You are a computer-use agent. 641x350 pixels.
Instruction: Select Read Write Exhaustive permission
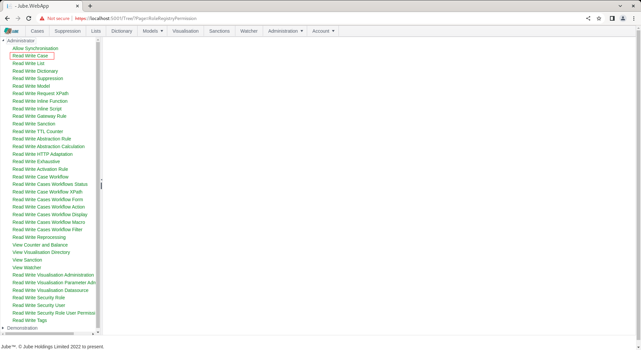pos(36,161)
